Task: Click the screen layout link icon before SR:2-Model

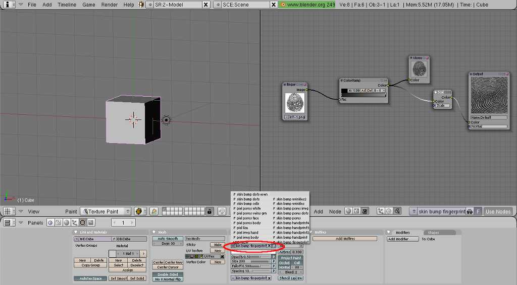Action: point(141,5)
